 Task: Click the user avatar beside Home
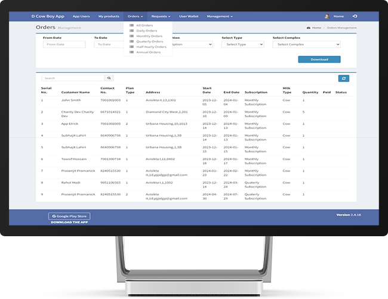click(x=327, y=16)
